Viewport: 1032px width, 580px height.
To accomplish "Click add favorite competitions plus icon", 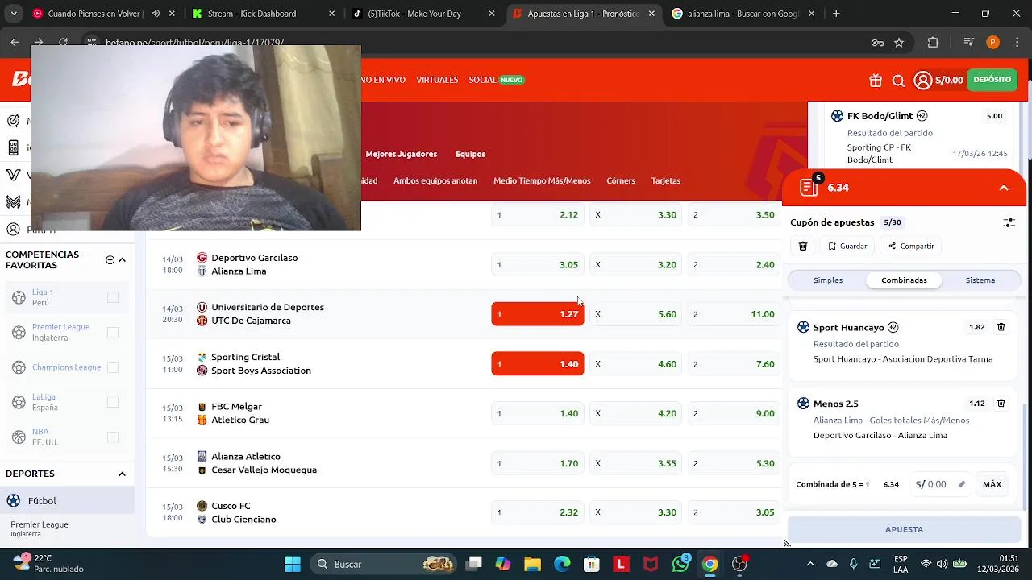I will tap(110, 259).
